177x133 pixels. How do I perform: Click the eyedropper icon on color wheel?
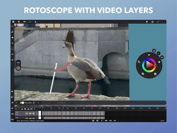149,55
